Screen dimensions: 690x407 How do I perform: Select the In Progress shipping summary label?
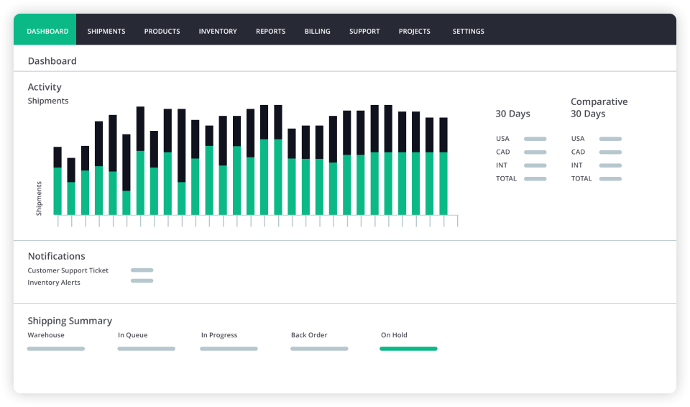219,335
